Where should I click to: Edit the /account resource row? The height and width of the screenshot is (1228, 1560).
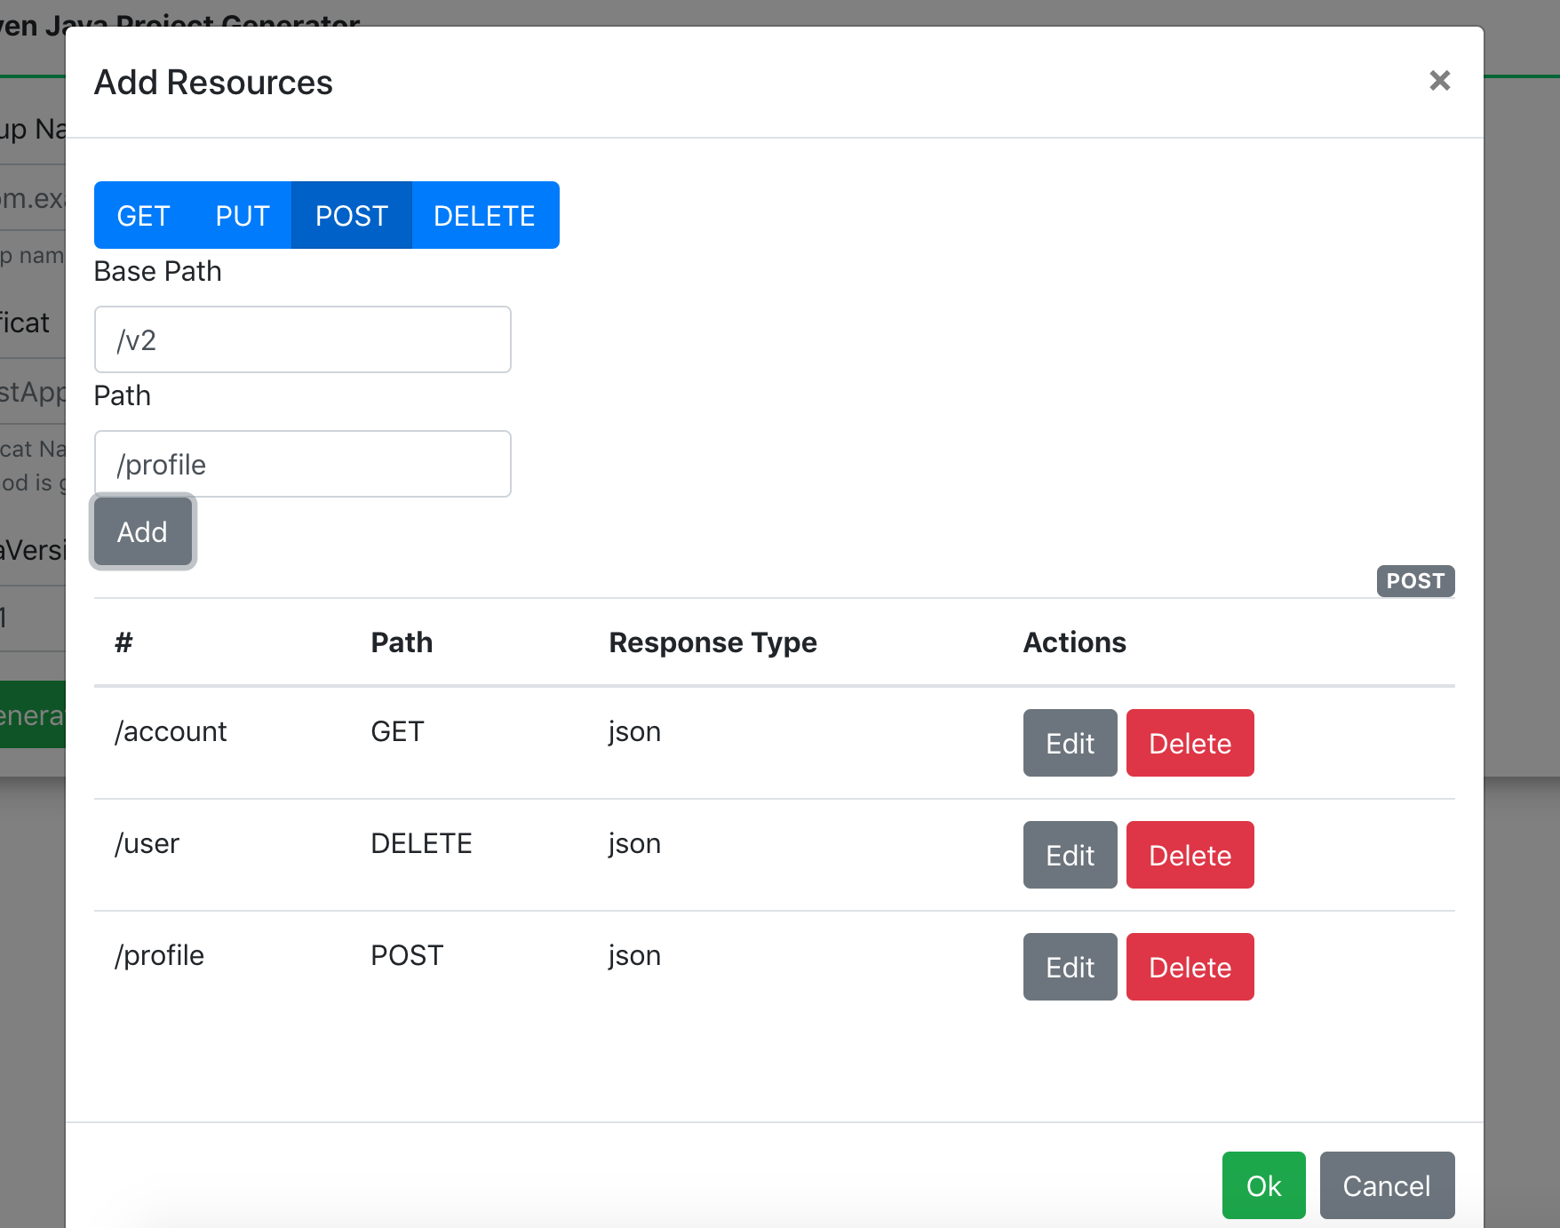pyautogui.click(x=1070, y=743)
